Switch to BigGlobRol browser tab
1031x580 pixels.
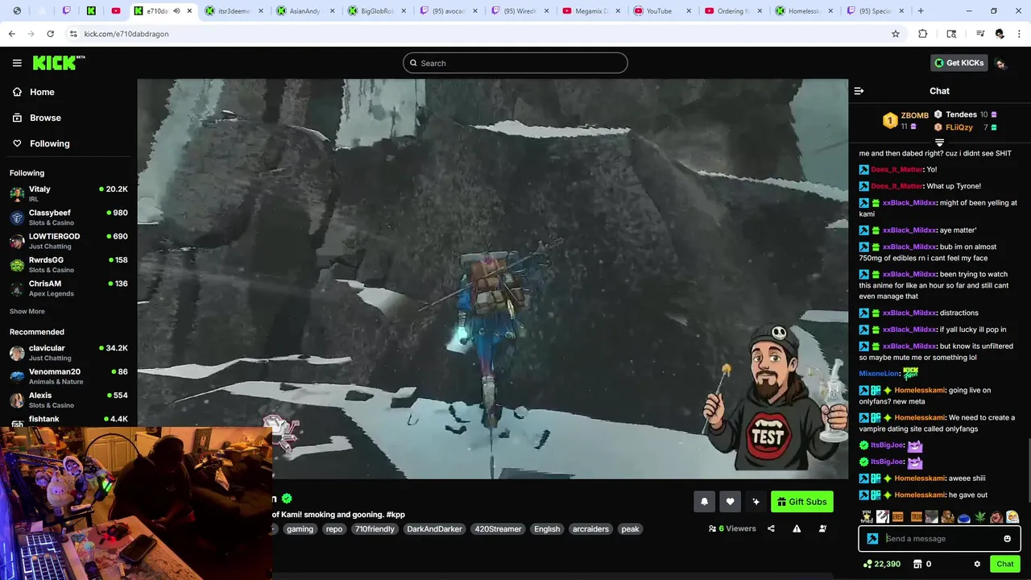tap(375, 11)
